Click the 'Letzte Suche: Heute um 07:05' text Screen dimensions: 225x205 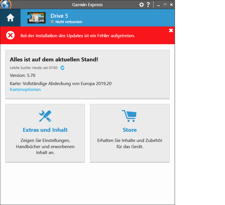point(34,68)
